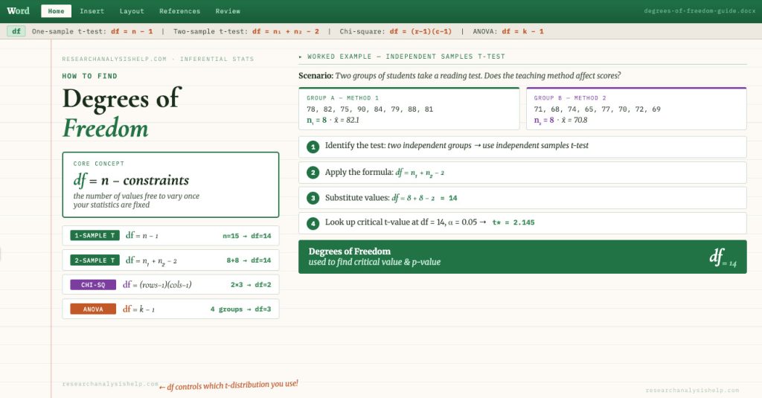Click the researchanalysishelp.com link at bottom right
The height and width of the screenshot is (398, 762).
click(x=692, y=390)
